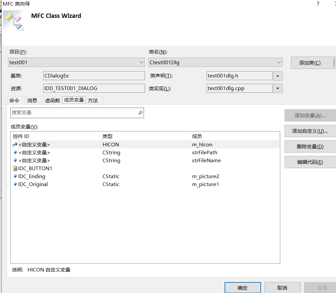The image size is (336, 293).
Task: Click the CString type of strFilePath row
Action: click(x=111, y=153)
